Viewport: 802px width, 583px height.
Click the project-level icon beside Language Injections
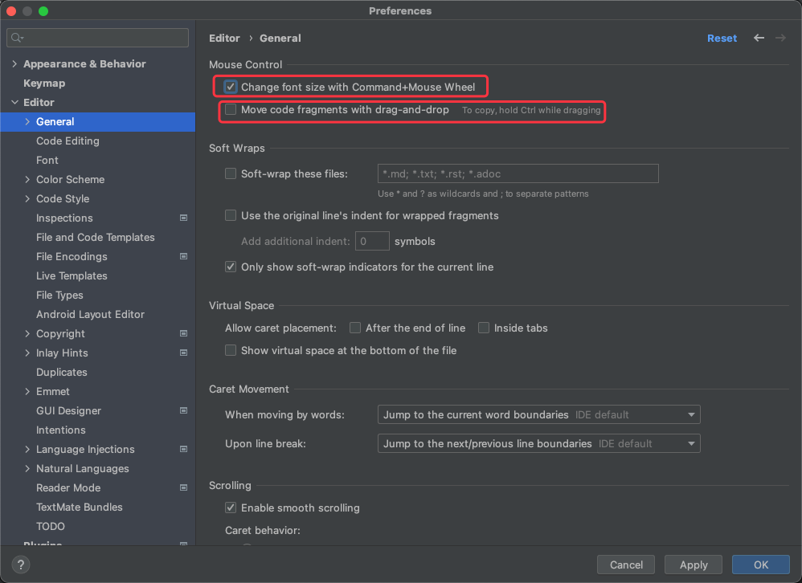(x=183, y=449)
